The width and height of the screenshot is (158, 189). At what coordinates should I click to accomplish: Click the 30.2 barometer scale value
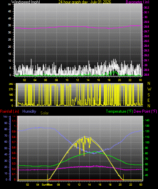(146, 7)
